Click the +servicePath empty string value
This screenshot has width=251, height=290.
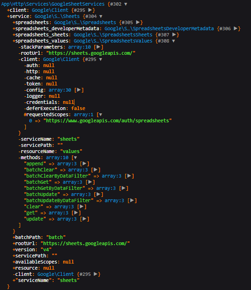(x=55, y=256)
